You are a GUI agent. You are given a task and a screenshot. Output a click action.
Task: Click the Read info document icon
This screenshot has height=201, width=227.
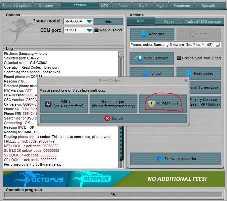(144, 34)
